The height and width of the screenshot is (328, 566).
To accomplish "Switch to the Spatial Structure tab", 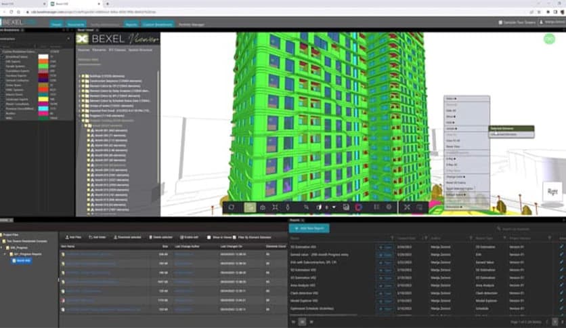I will point(140,50).
